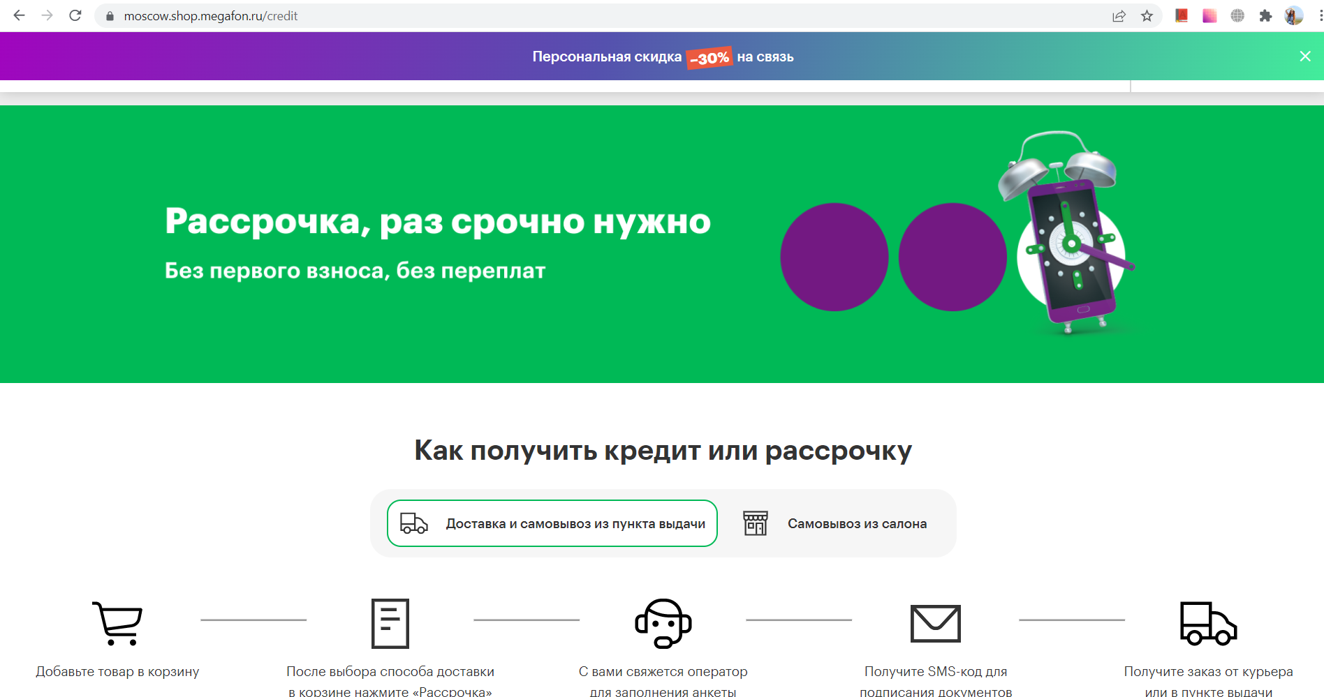Open the Chrome three-dot menu
1324x697 pixels.
1317,15
